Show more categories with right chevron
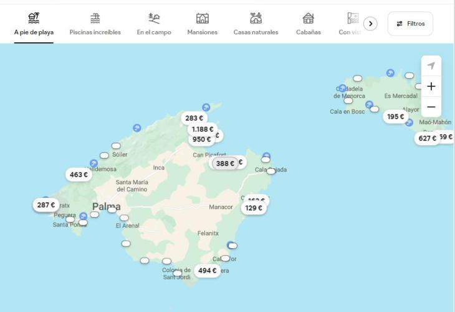Screen dimensions: 455x312 [370, 24]
